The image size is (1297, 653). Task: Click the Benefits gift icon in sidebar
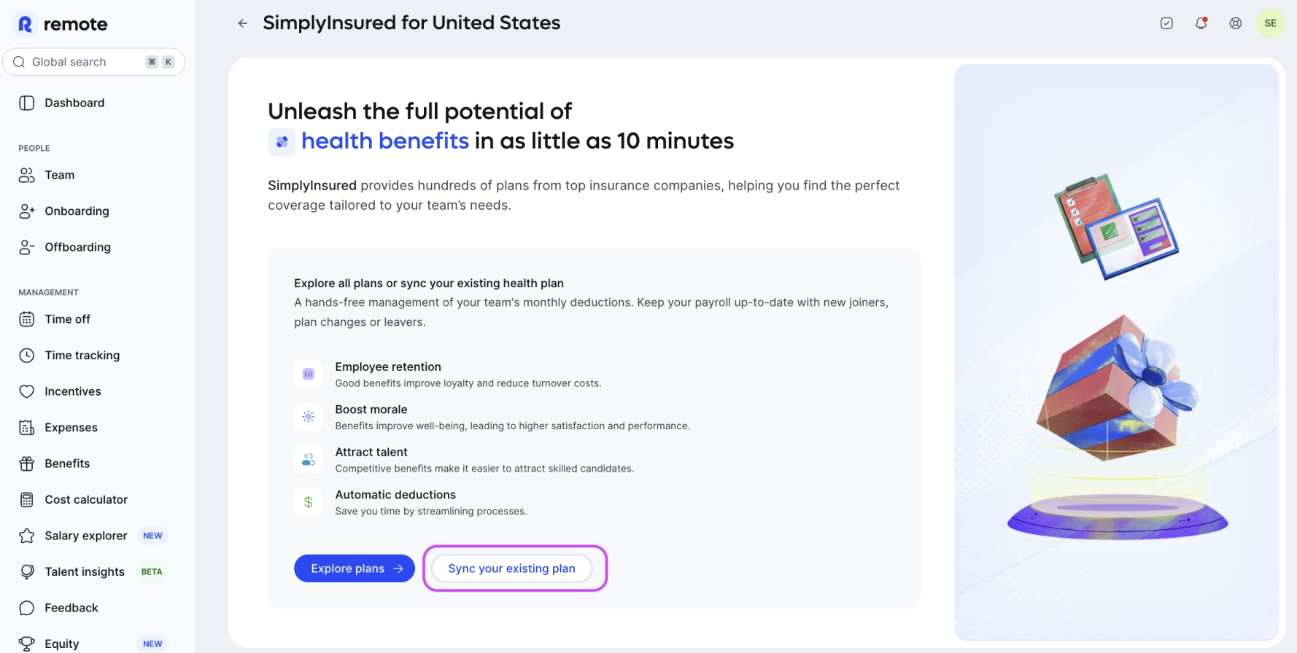(x=27, y=464)
